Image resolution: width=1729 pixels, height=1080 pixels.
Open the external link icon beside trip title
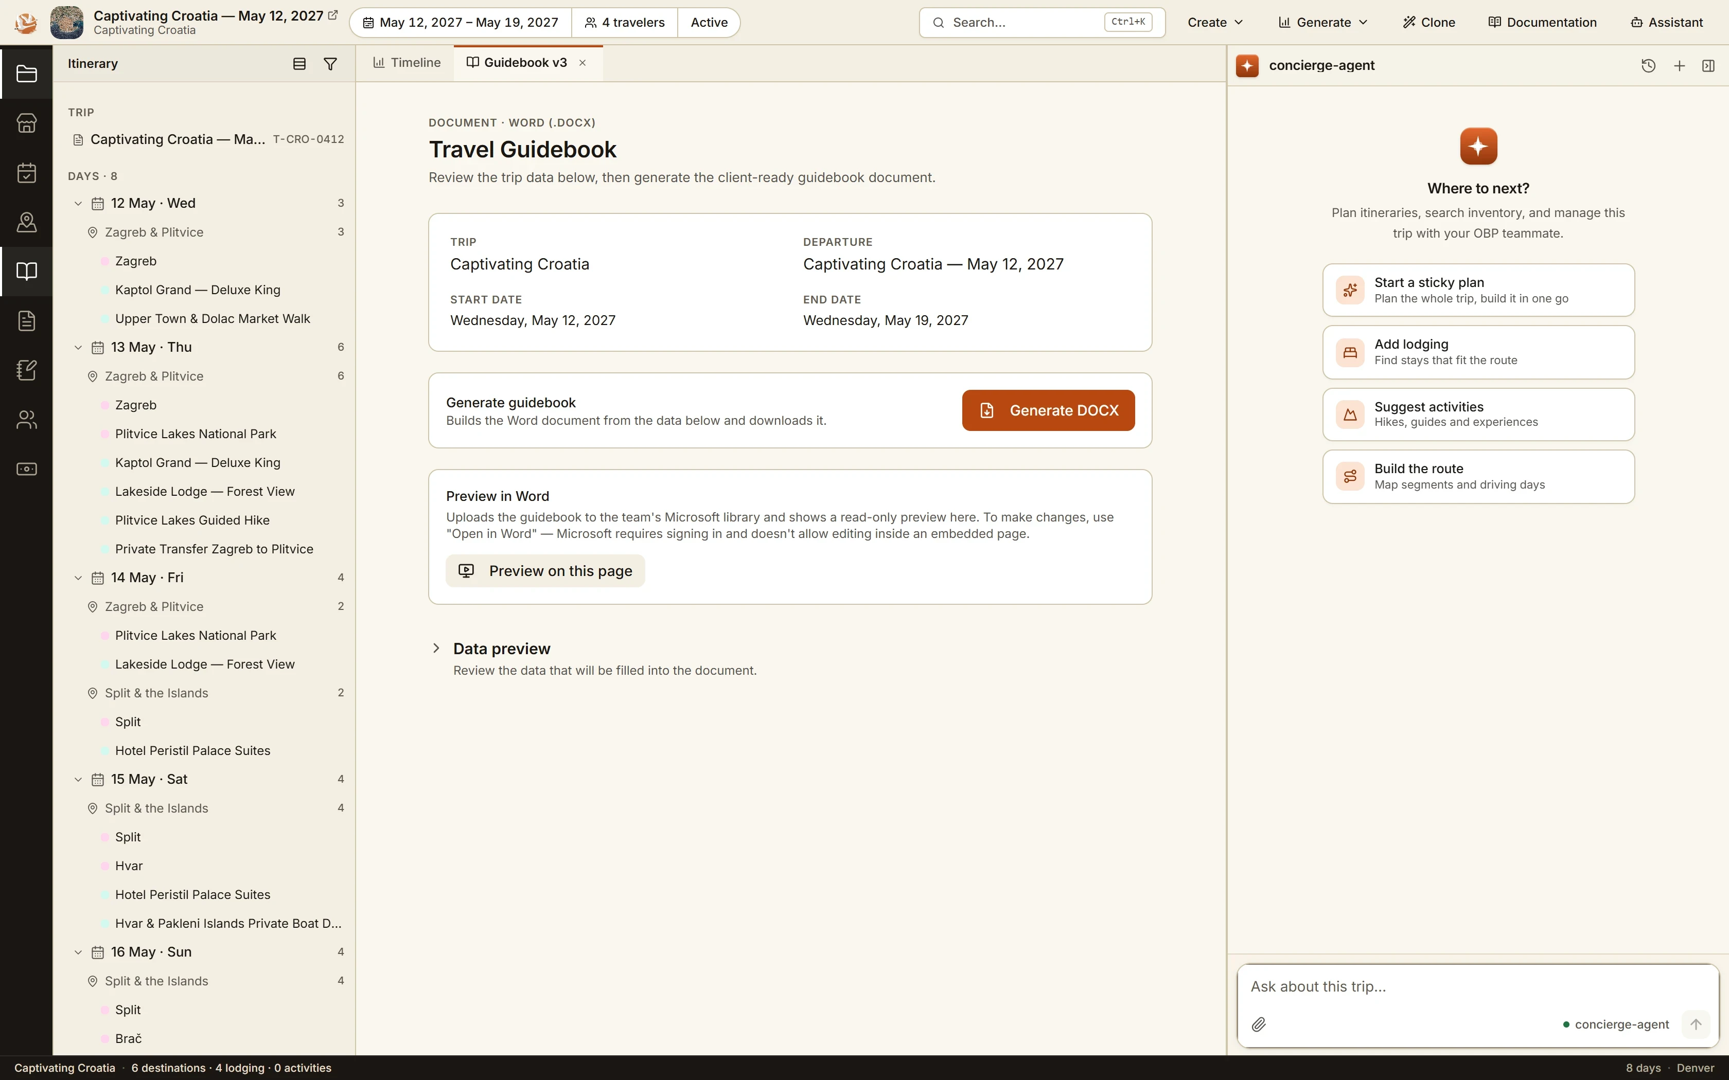tap(333, 15)
